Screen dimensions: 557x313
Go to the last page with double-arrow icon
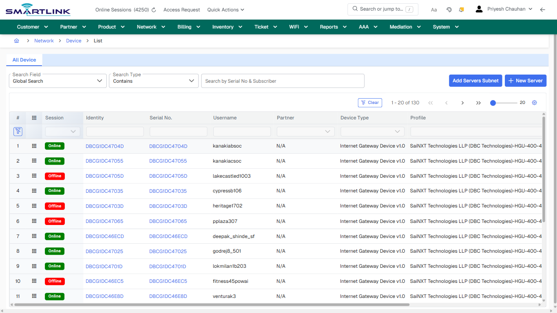point(478,103)
